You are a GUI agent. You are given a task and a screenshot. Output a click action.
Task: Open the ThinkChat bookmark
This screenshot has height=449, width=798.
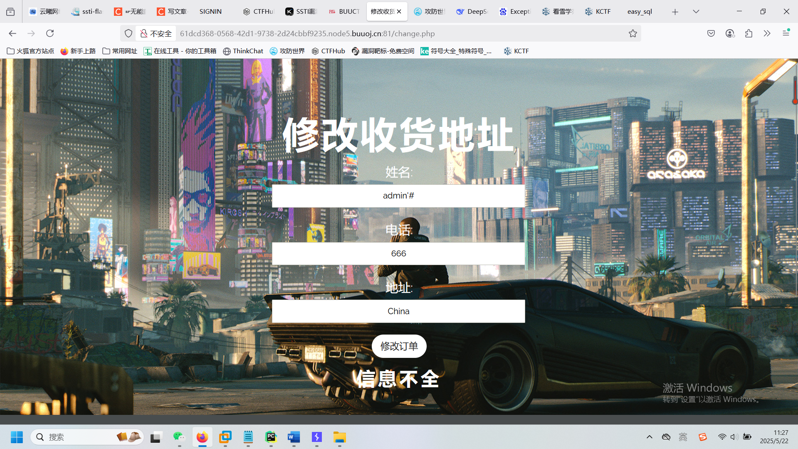243,51
